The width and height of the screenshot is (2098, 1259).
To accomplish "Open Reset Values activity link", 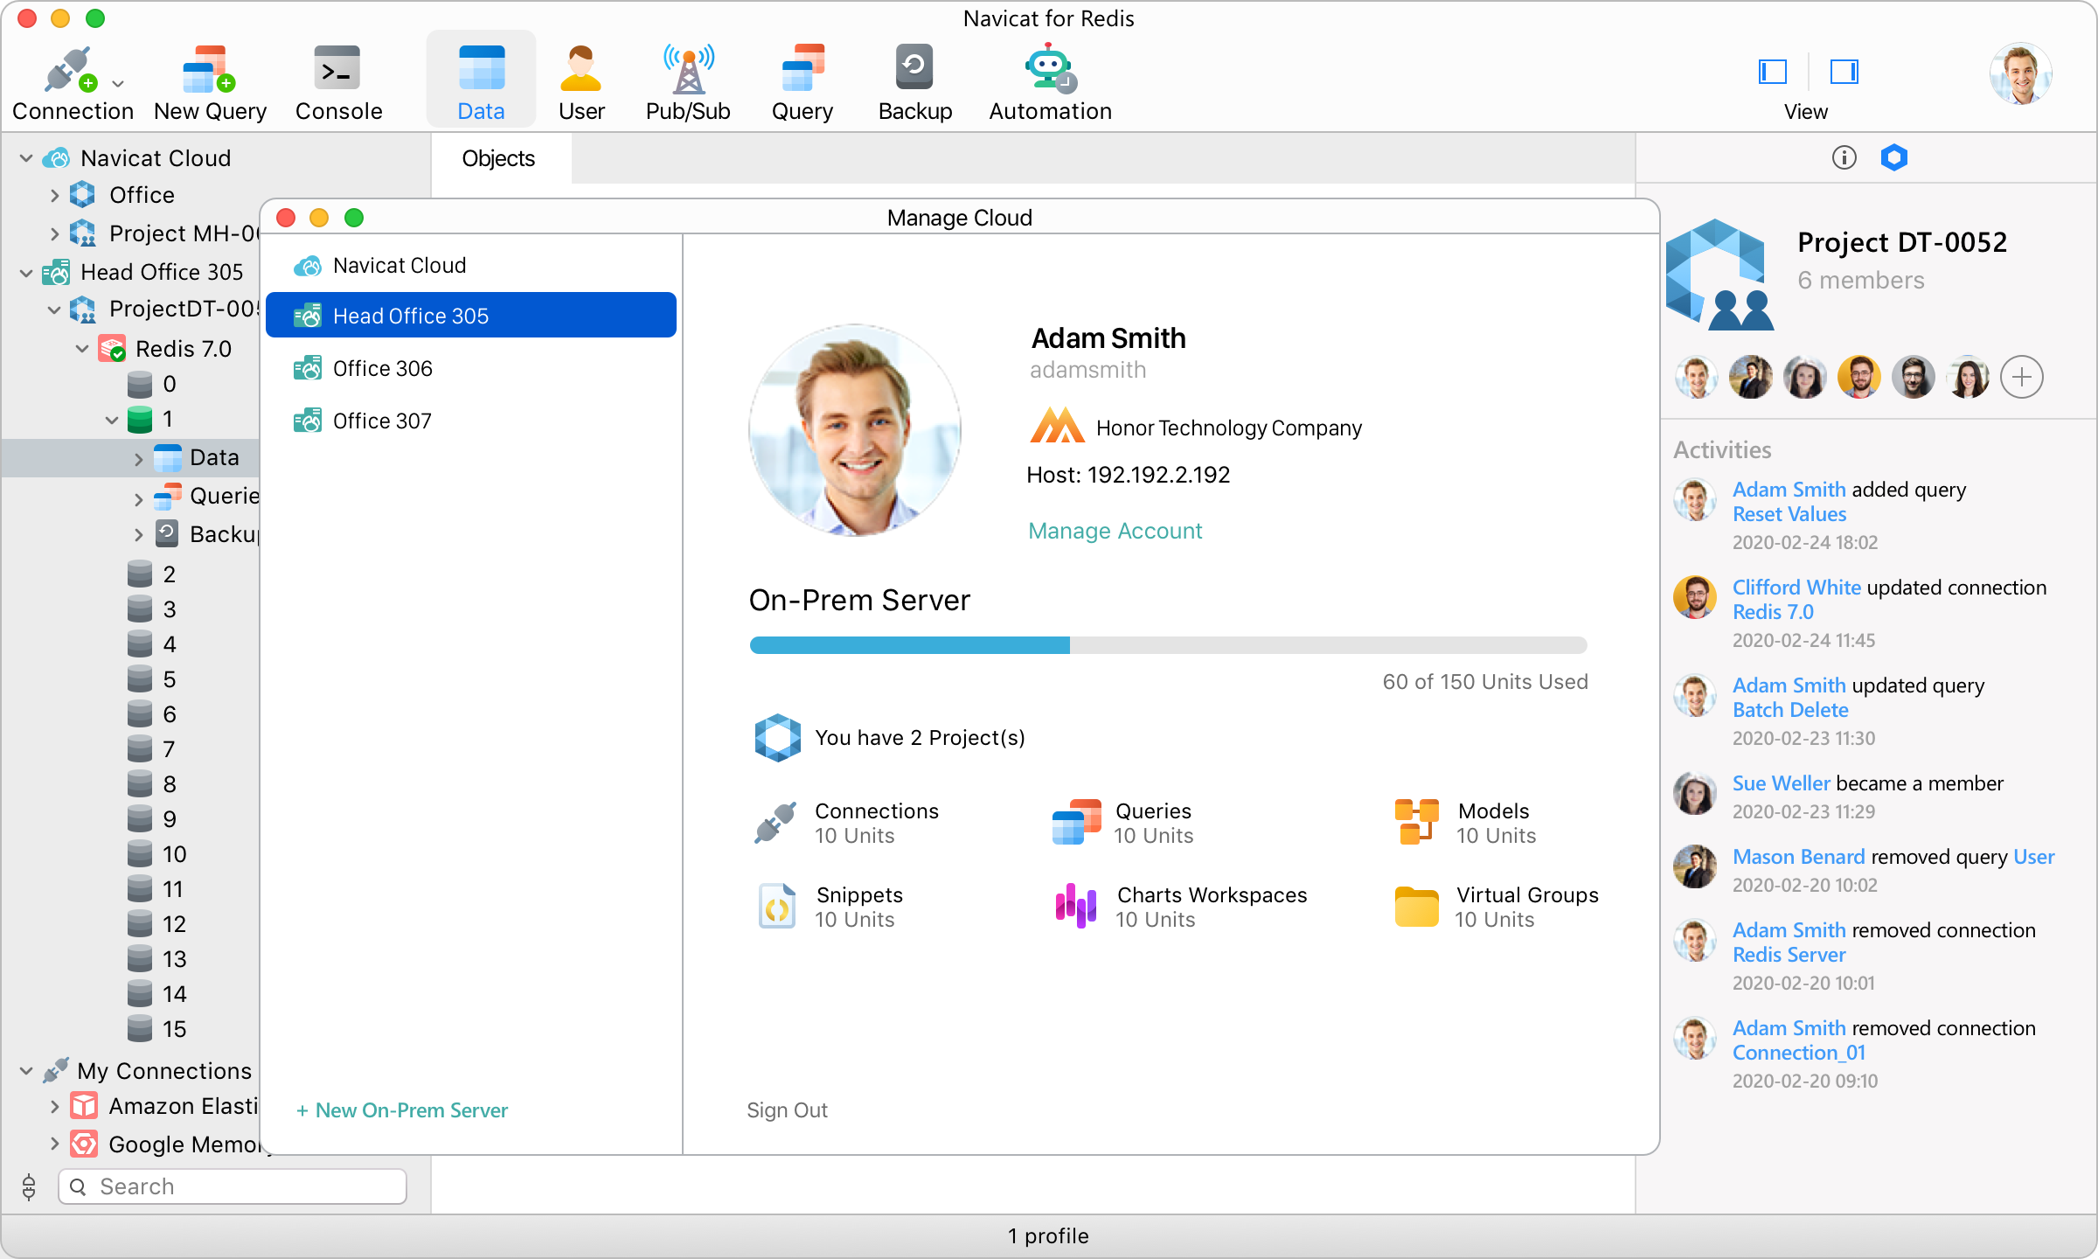I will pyautogui.click(x=1789, y=514).
